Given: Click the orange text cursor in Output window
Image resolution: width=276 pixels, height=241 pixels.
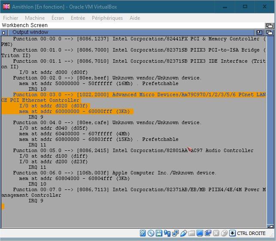Looking at the screenshot, I should [3, 206].
